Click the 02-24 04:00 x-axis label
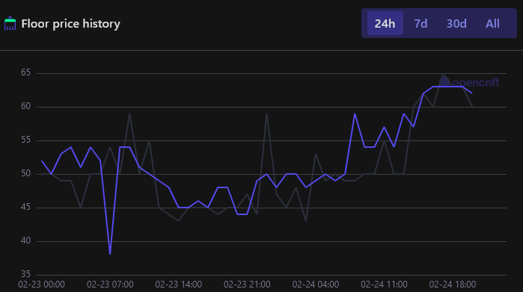Viewport: 523px width, 292px height. point(316,285)
